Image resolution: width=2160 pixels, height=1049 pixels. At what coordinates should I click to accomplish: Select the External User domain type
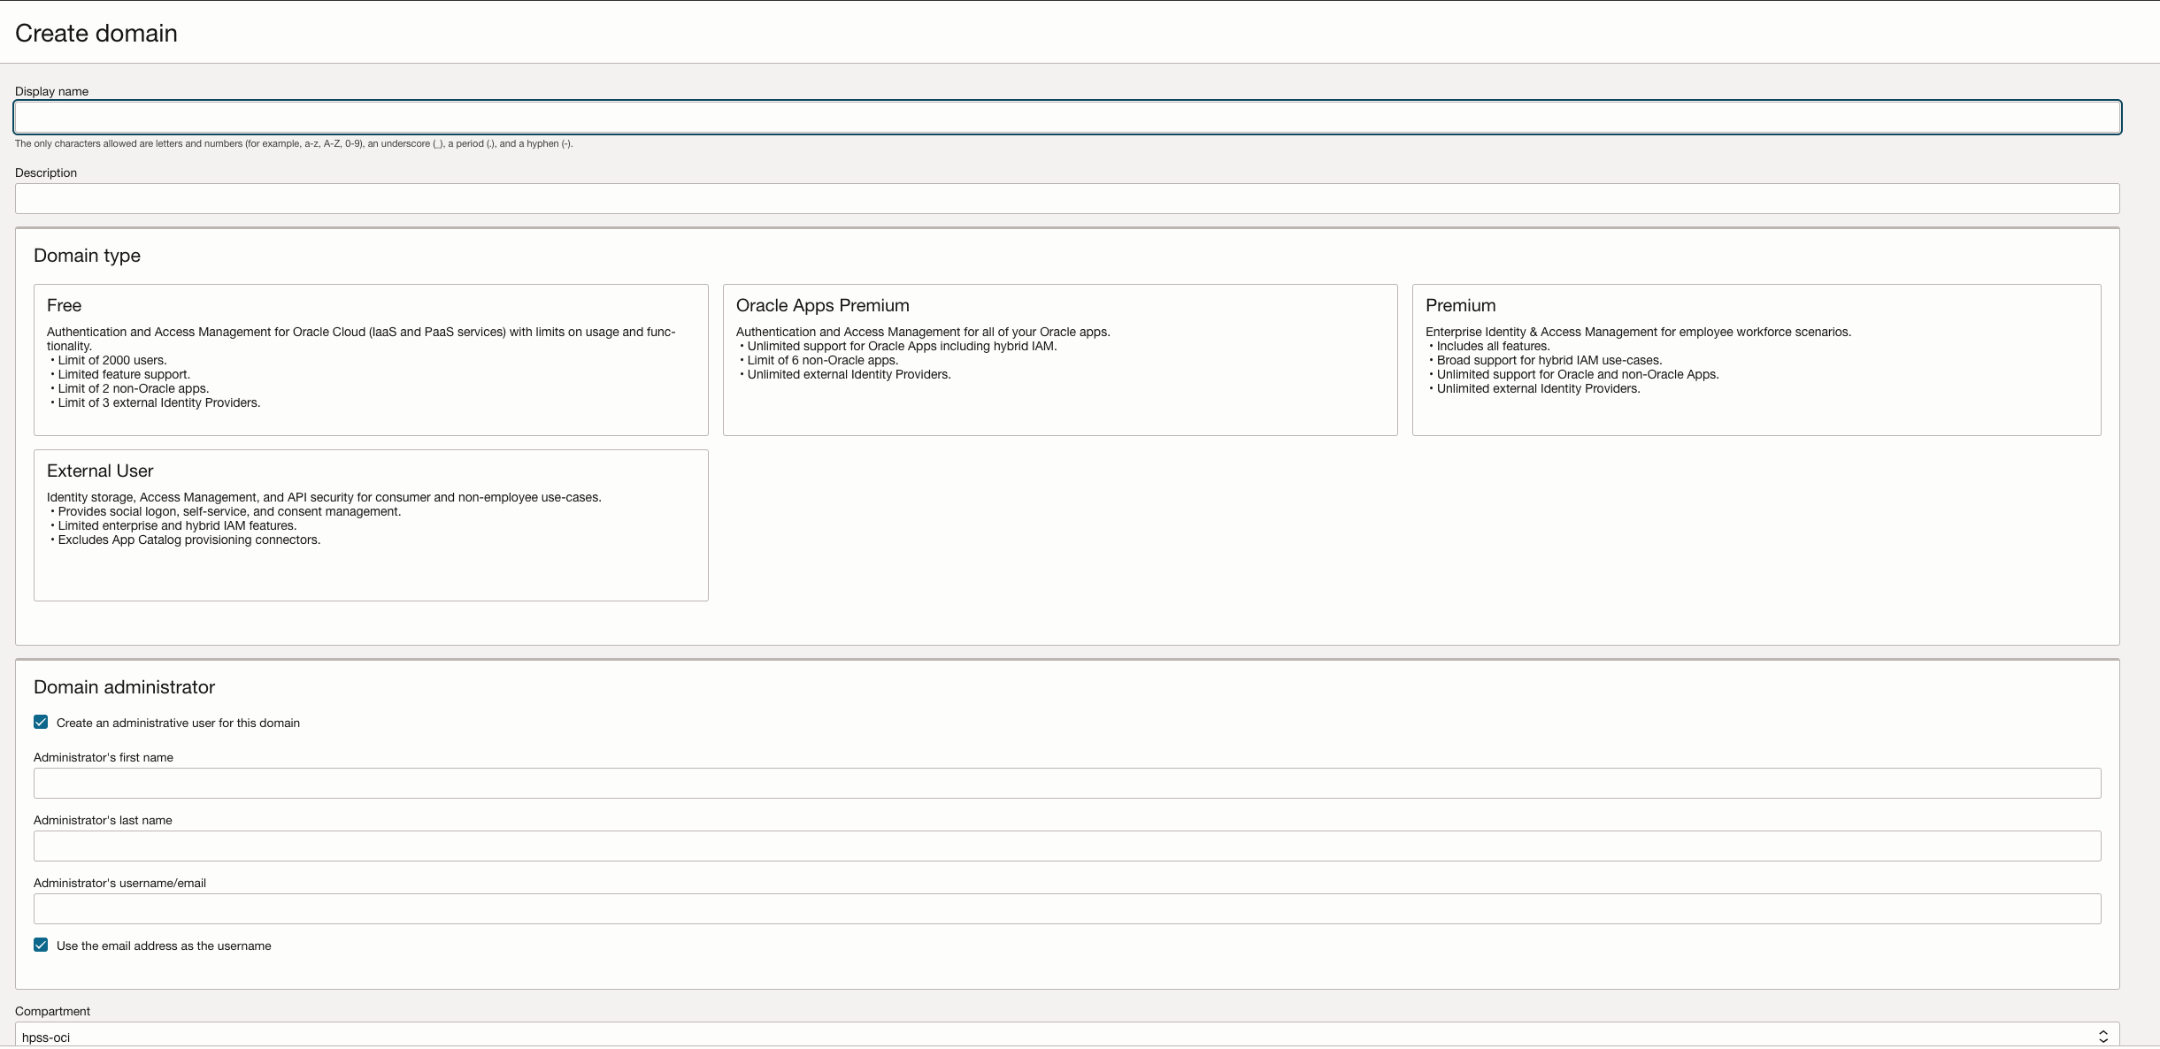370,524
